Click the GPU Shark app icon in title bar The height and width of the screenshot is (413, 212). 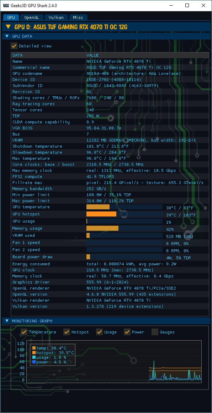click(6, 5)
